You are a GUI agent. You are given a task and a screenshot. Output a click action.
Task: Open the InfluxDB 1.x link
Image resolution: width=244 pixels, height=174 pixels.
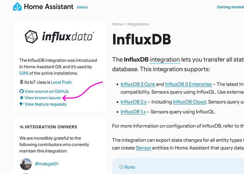tap(133, 112)
